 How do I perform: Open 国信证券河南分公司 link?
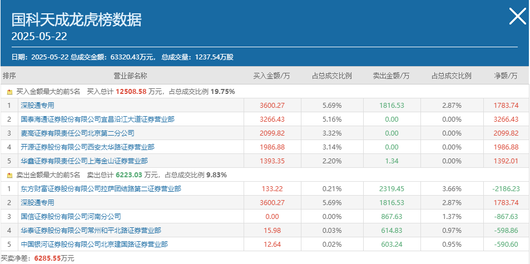(x=71, y=216)
